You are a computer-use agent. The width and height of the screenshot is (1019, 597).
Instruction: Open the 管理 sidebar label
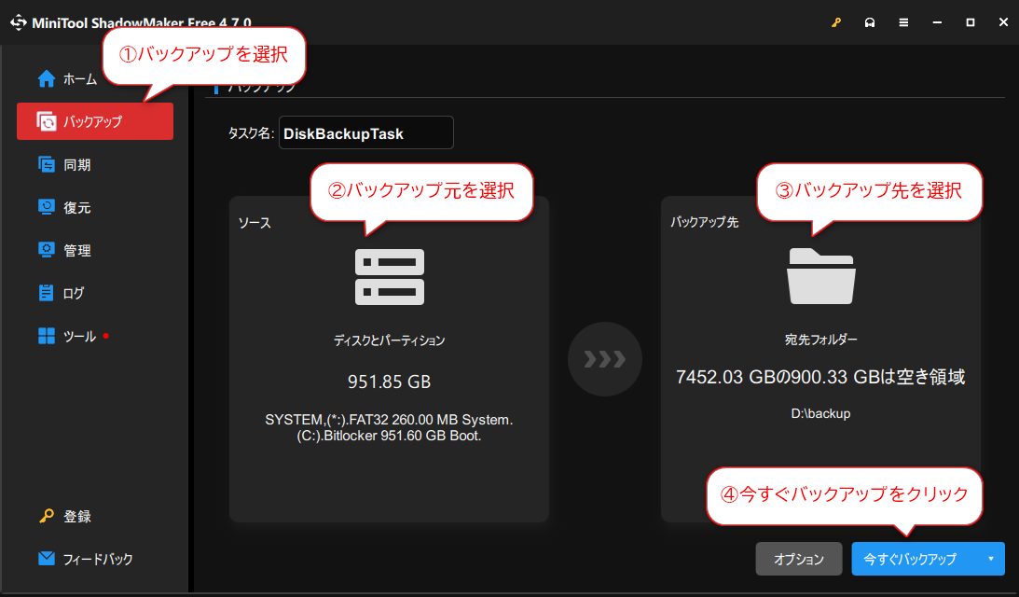tap(76, 250)
